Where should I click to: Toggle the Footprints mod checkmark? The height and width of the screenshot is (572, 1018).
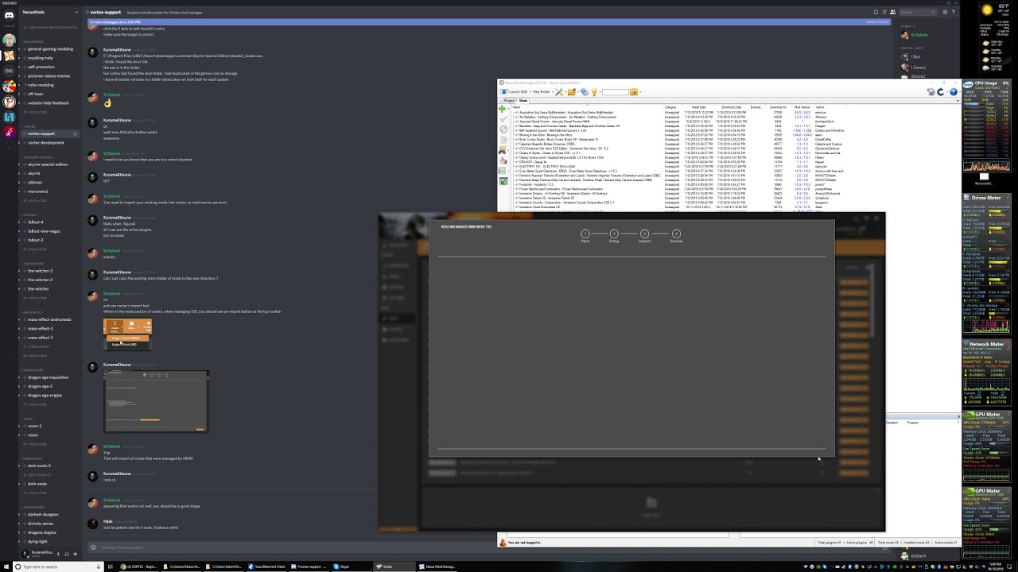515,184
